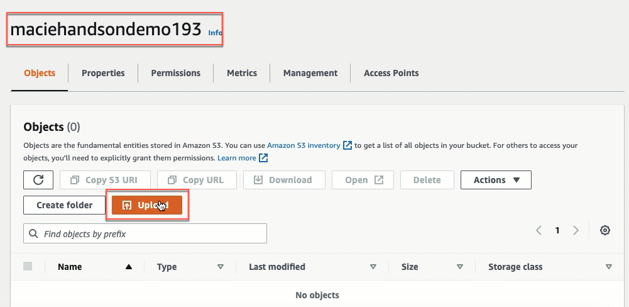Click the previous page arrow
The height and width of the screenshot is (307, 629).
click(x=539, y=230)
